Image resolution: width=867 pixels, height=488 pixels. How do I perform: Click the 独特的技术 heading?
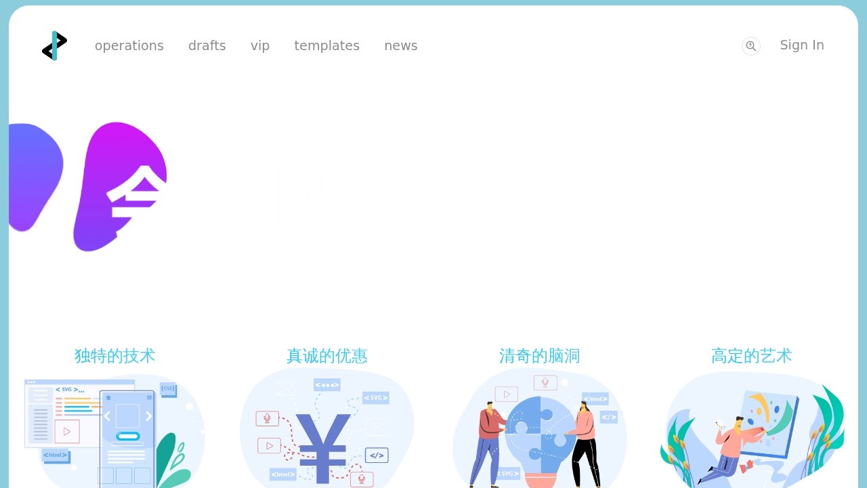tap(115, 356)
